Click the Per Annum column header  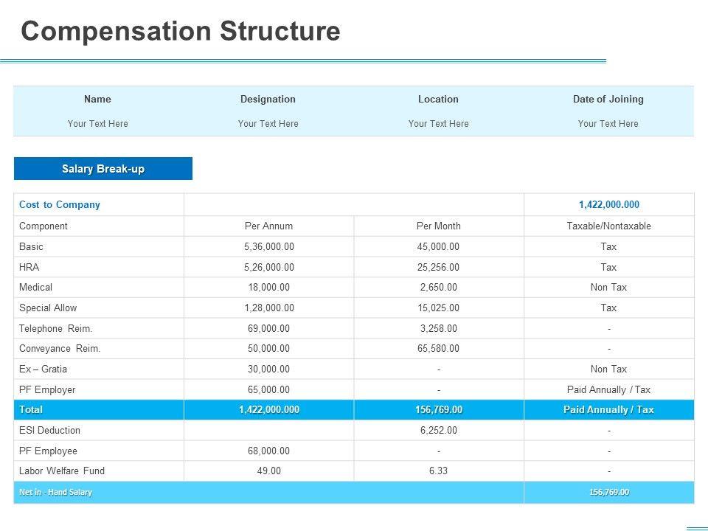[268, 226]
